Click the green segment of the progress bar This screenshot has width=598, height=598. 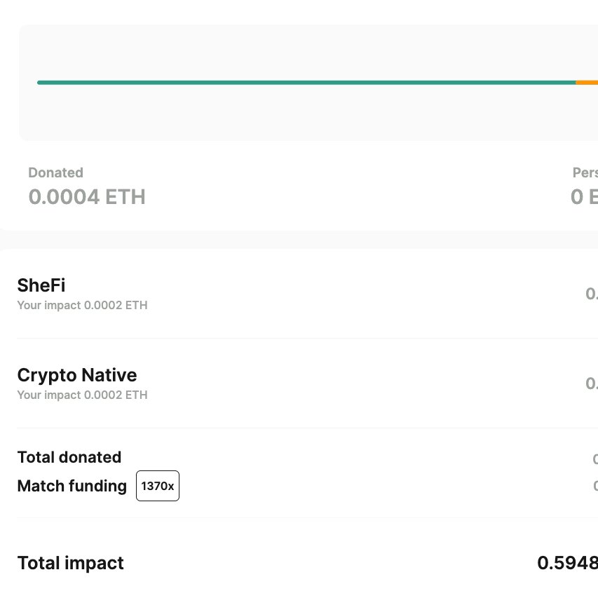pyautogui.click(x=306, y=83)
